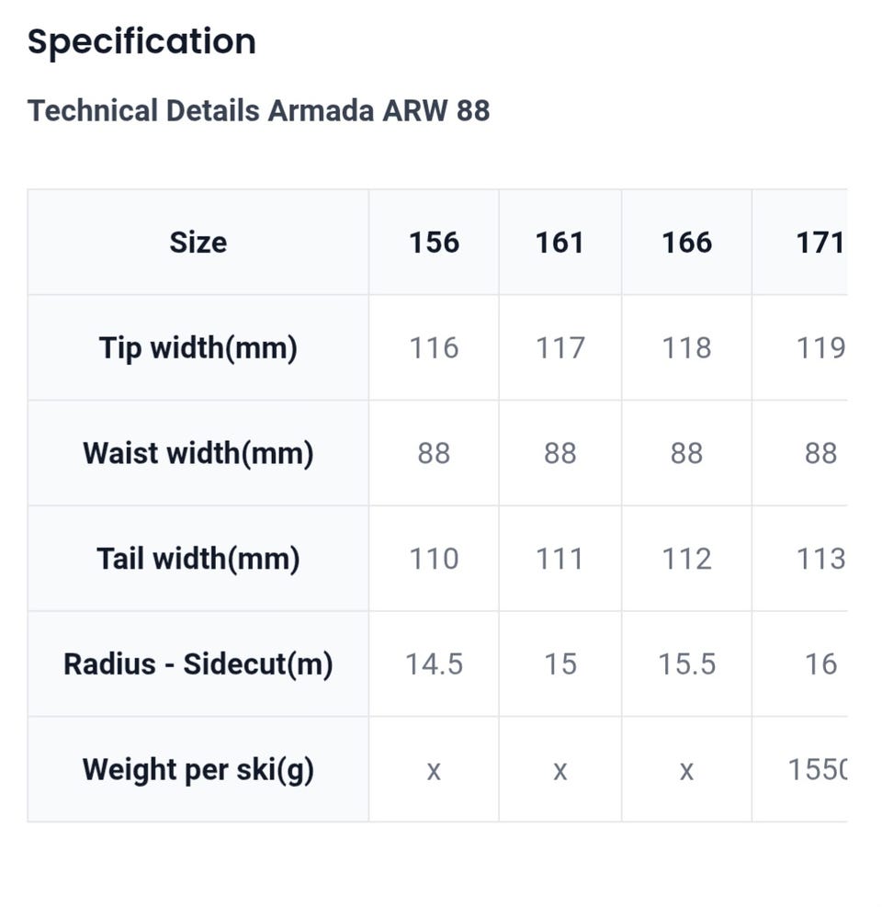
Task: Click the 14.5 sidecut radius value
Action: 434,664
